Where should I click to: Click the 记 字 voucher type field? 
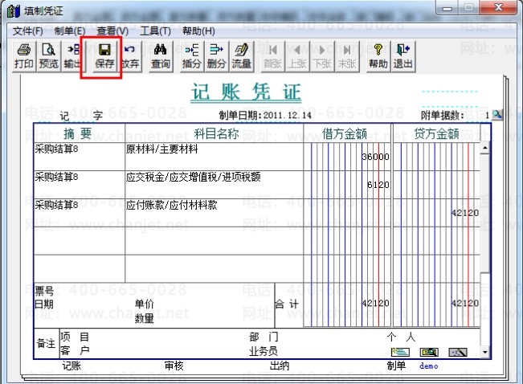click(81, 116)
